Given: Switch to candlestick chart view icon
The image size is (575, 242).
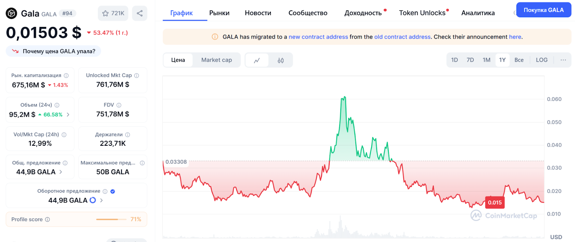Looking at the screenshot, I should 281,60.
